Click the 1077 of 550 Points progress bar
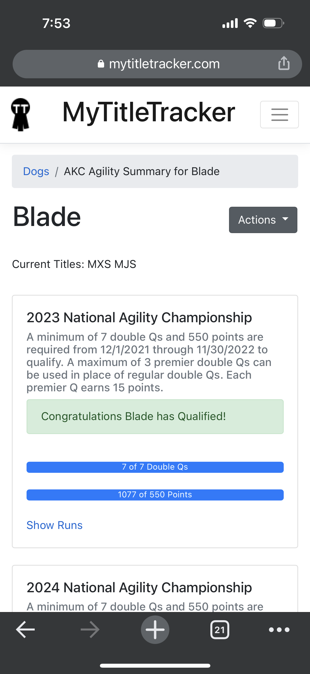The image size is (310, 674). 155,495
